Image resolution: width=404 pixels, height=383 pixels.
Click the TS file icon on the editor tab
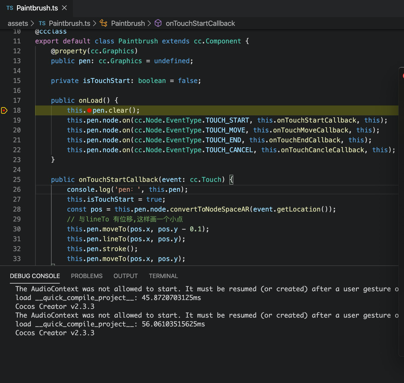(x=10, y=8)
